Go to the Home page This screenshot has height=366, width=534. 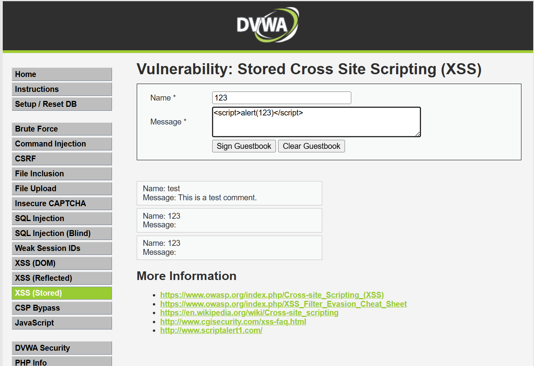(62, 74)
